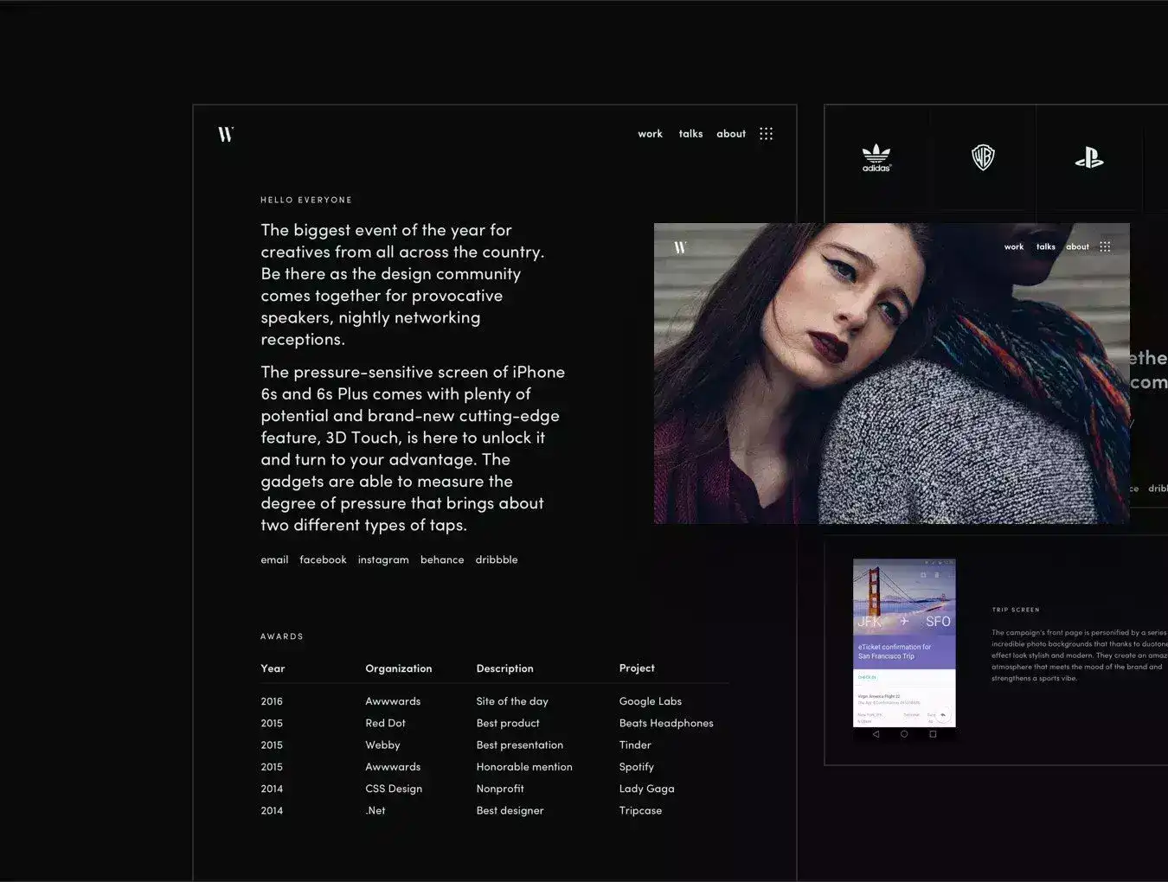Visit the instagram link

click(x=383, y=560)
